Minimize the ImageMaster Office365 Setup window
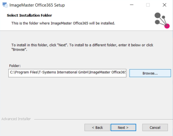Viewport: 173px width, 136px height. pos(132,5)
